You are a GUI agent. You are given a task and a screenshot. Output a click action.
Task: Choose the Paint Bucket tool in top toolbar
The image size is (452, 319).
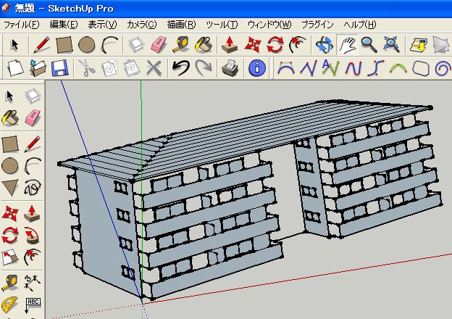click(204, 45)
